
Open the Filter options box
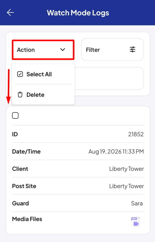pyautogui.click(x=112, y=50)
